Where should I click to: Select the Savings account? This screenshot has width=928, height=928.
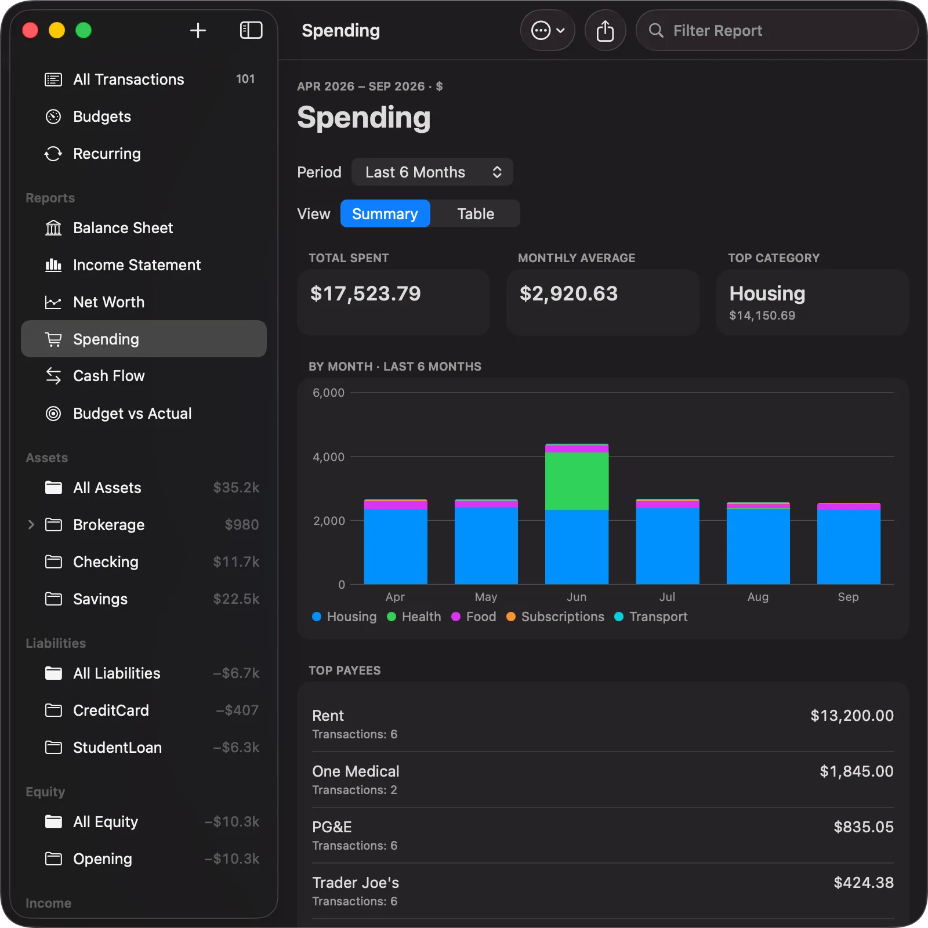pos(144,599)
